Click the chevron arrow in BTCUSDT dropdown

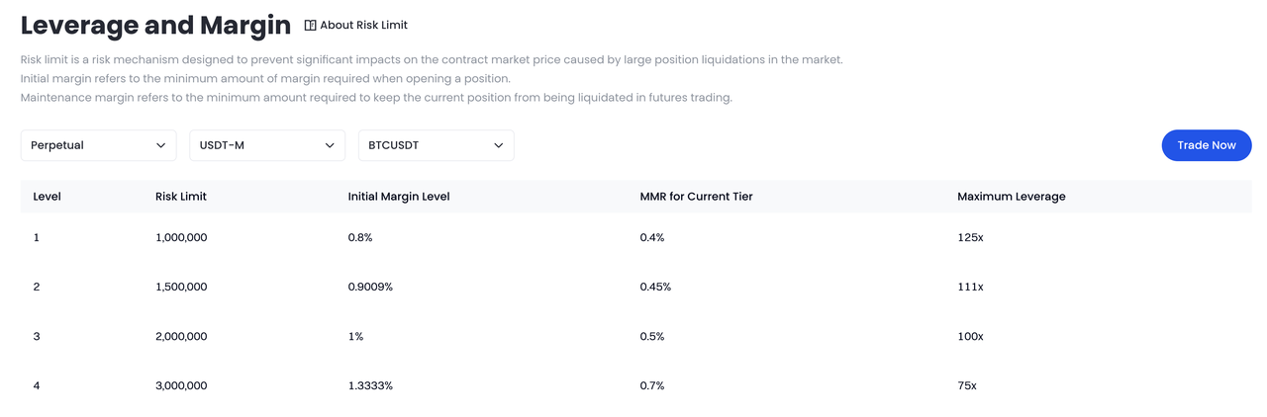click(499, 145)
